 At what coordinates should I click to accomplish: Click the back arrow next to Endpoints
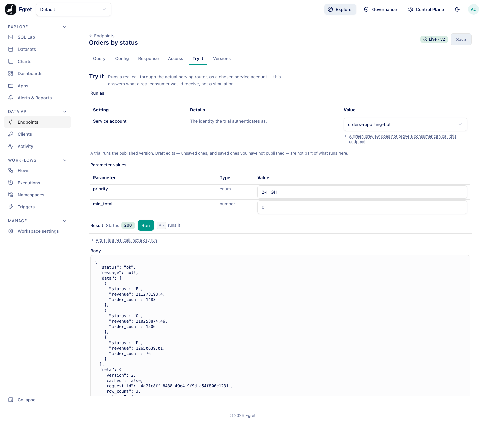(91, 36)
